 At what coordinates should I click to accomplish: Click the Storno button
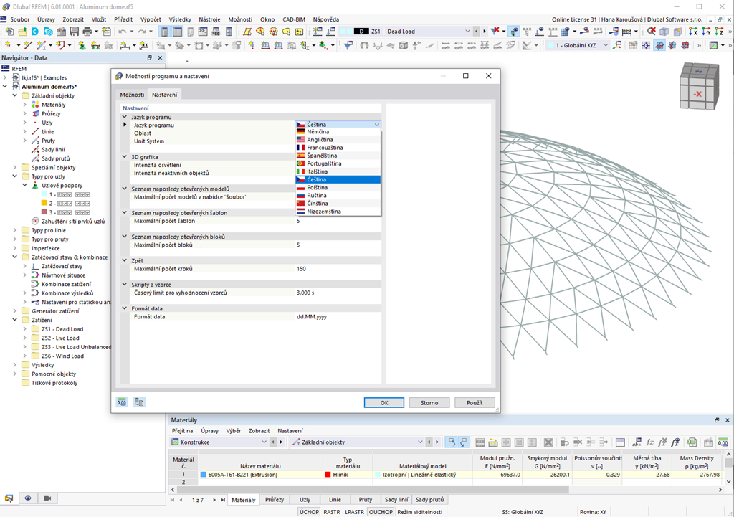point(429,402)
